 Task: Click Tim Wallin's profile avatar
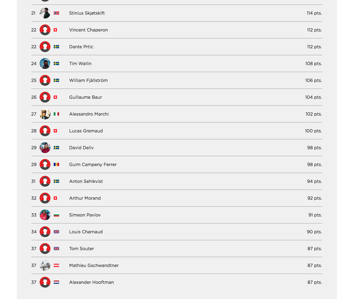pyautogui.click(x=45, y=63)
